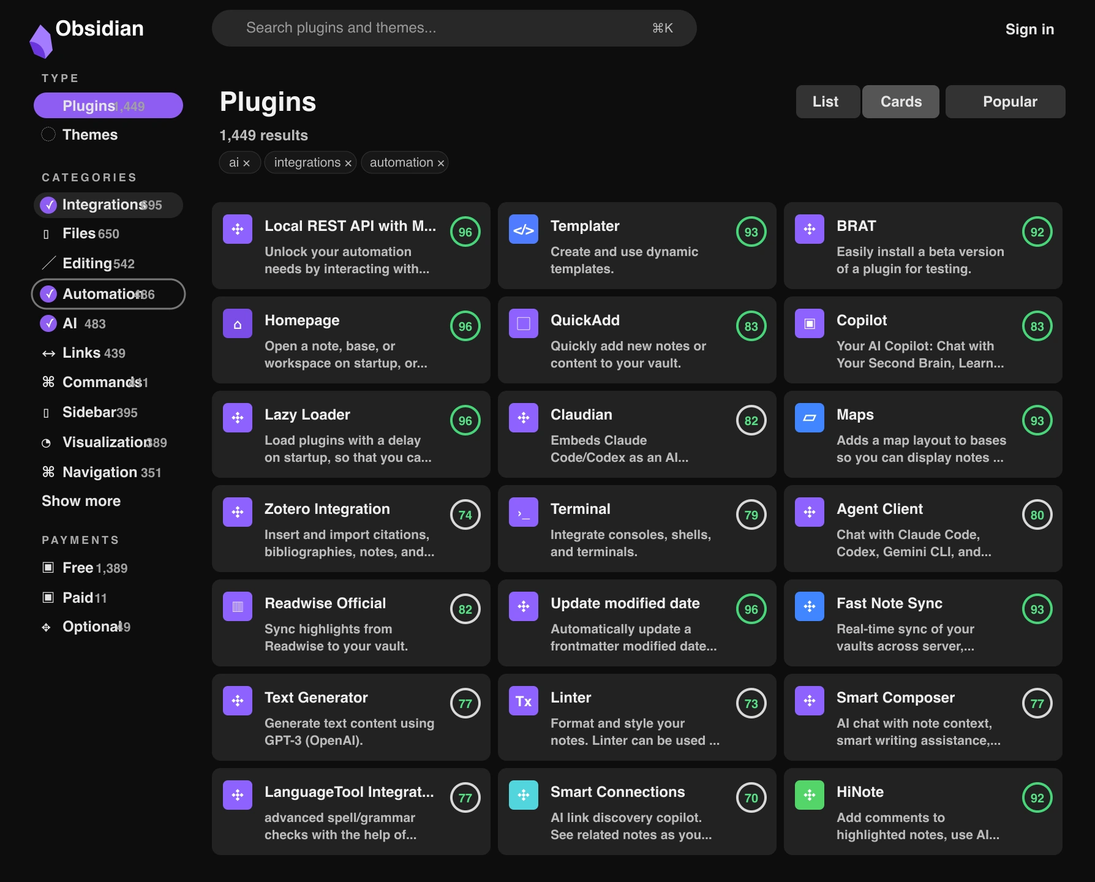Click the Templater code-brackets icon
Screen dimensions: 1095x882
click(x=524, y=229)
